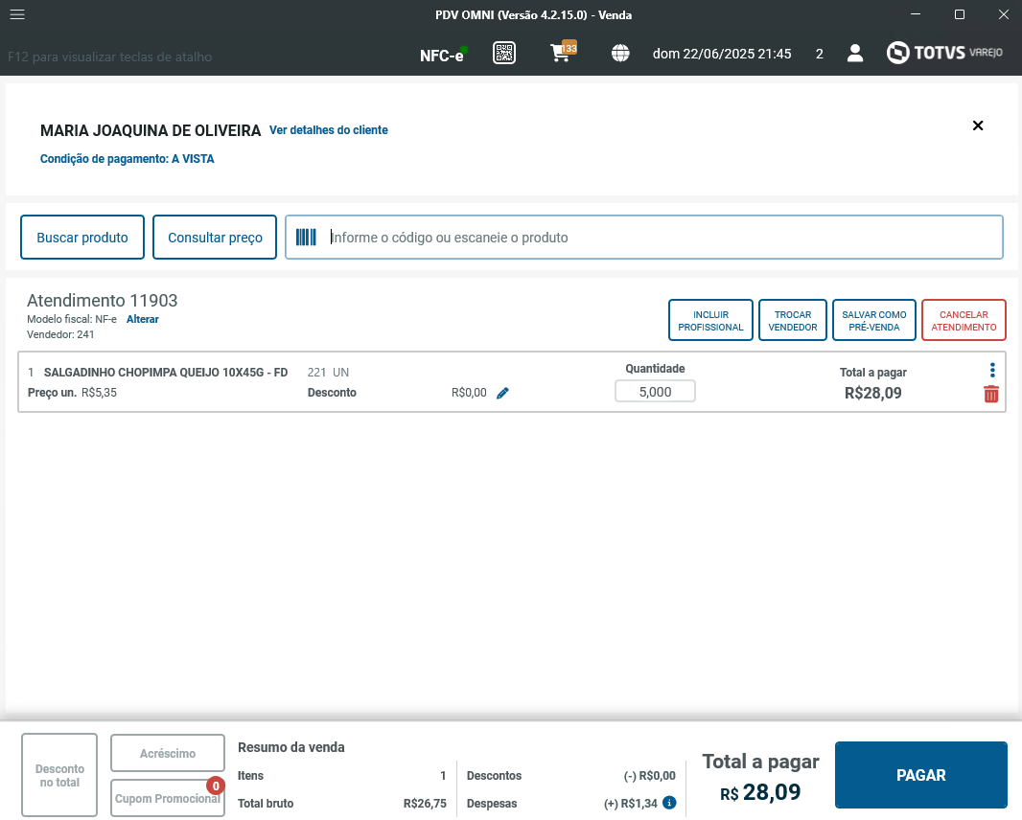Click CANCELAR ATENDIMENTO button
1022x820 pixels.
tap(964, 320)
